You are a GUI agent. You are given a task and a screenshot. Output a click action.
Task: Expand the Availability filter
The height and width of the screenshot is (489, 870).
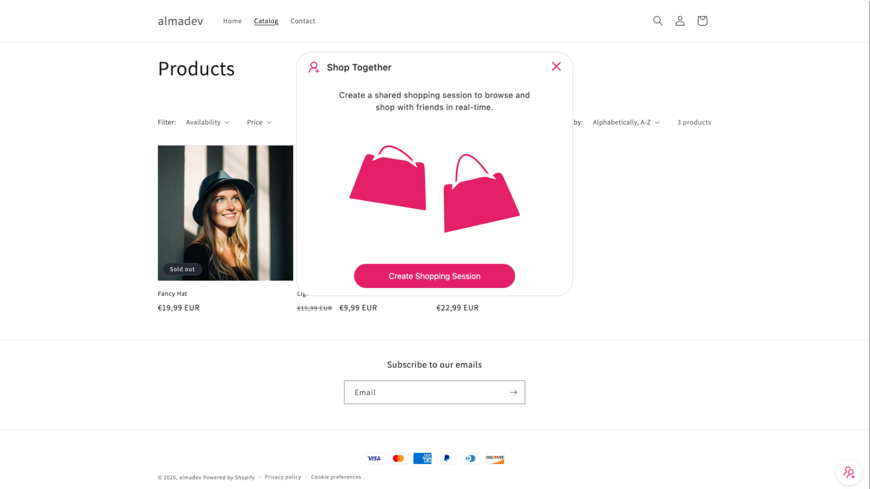tap(208, 123)
